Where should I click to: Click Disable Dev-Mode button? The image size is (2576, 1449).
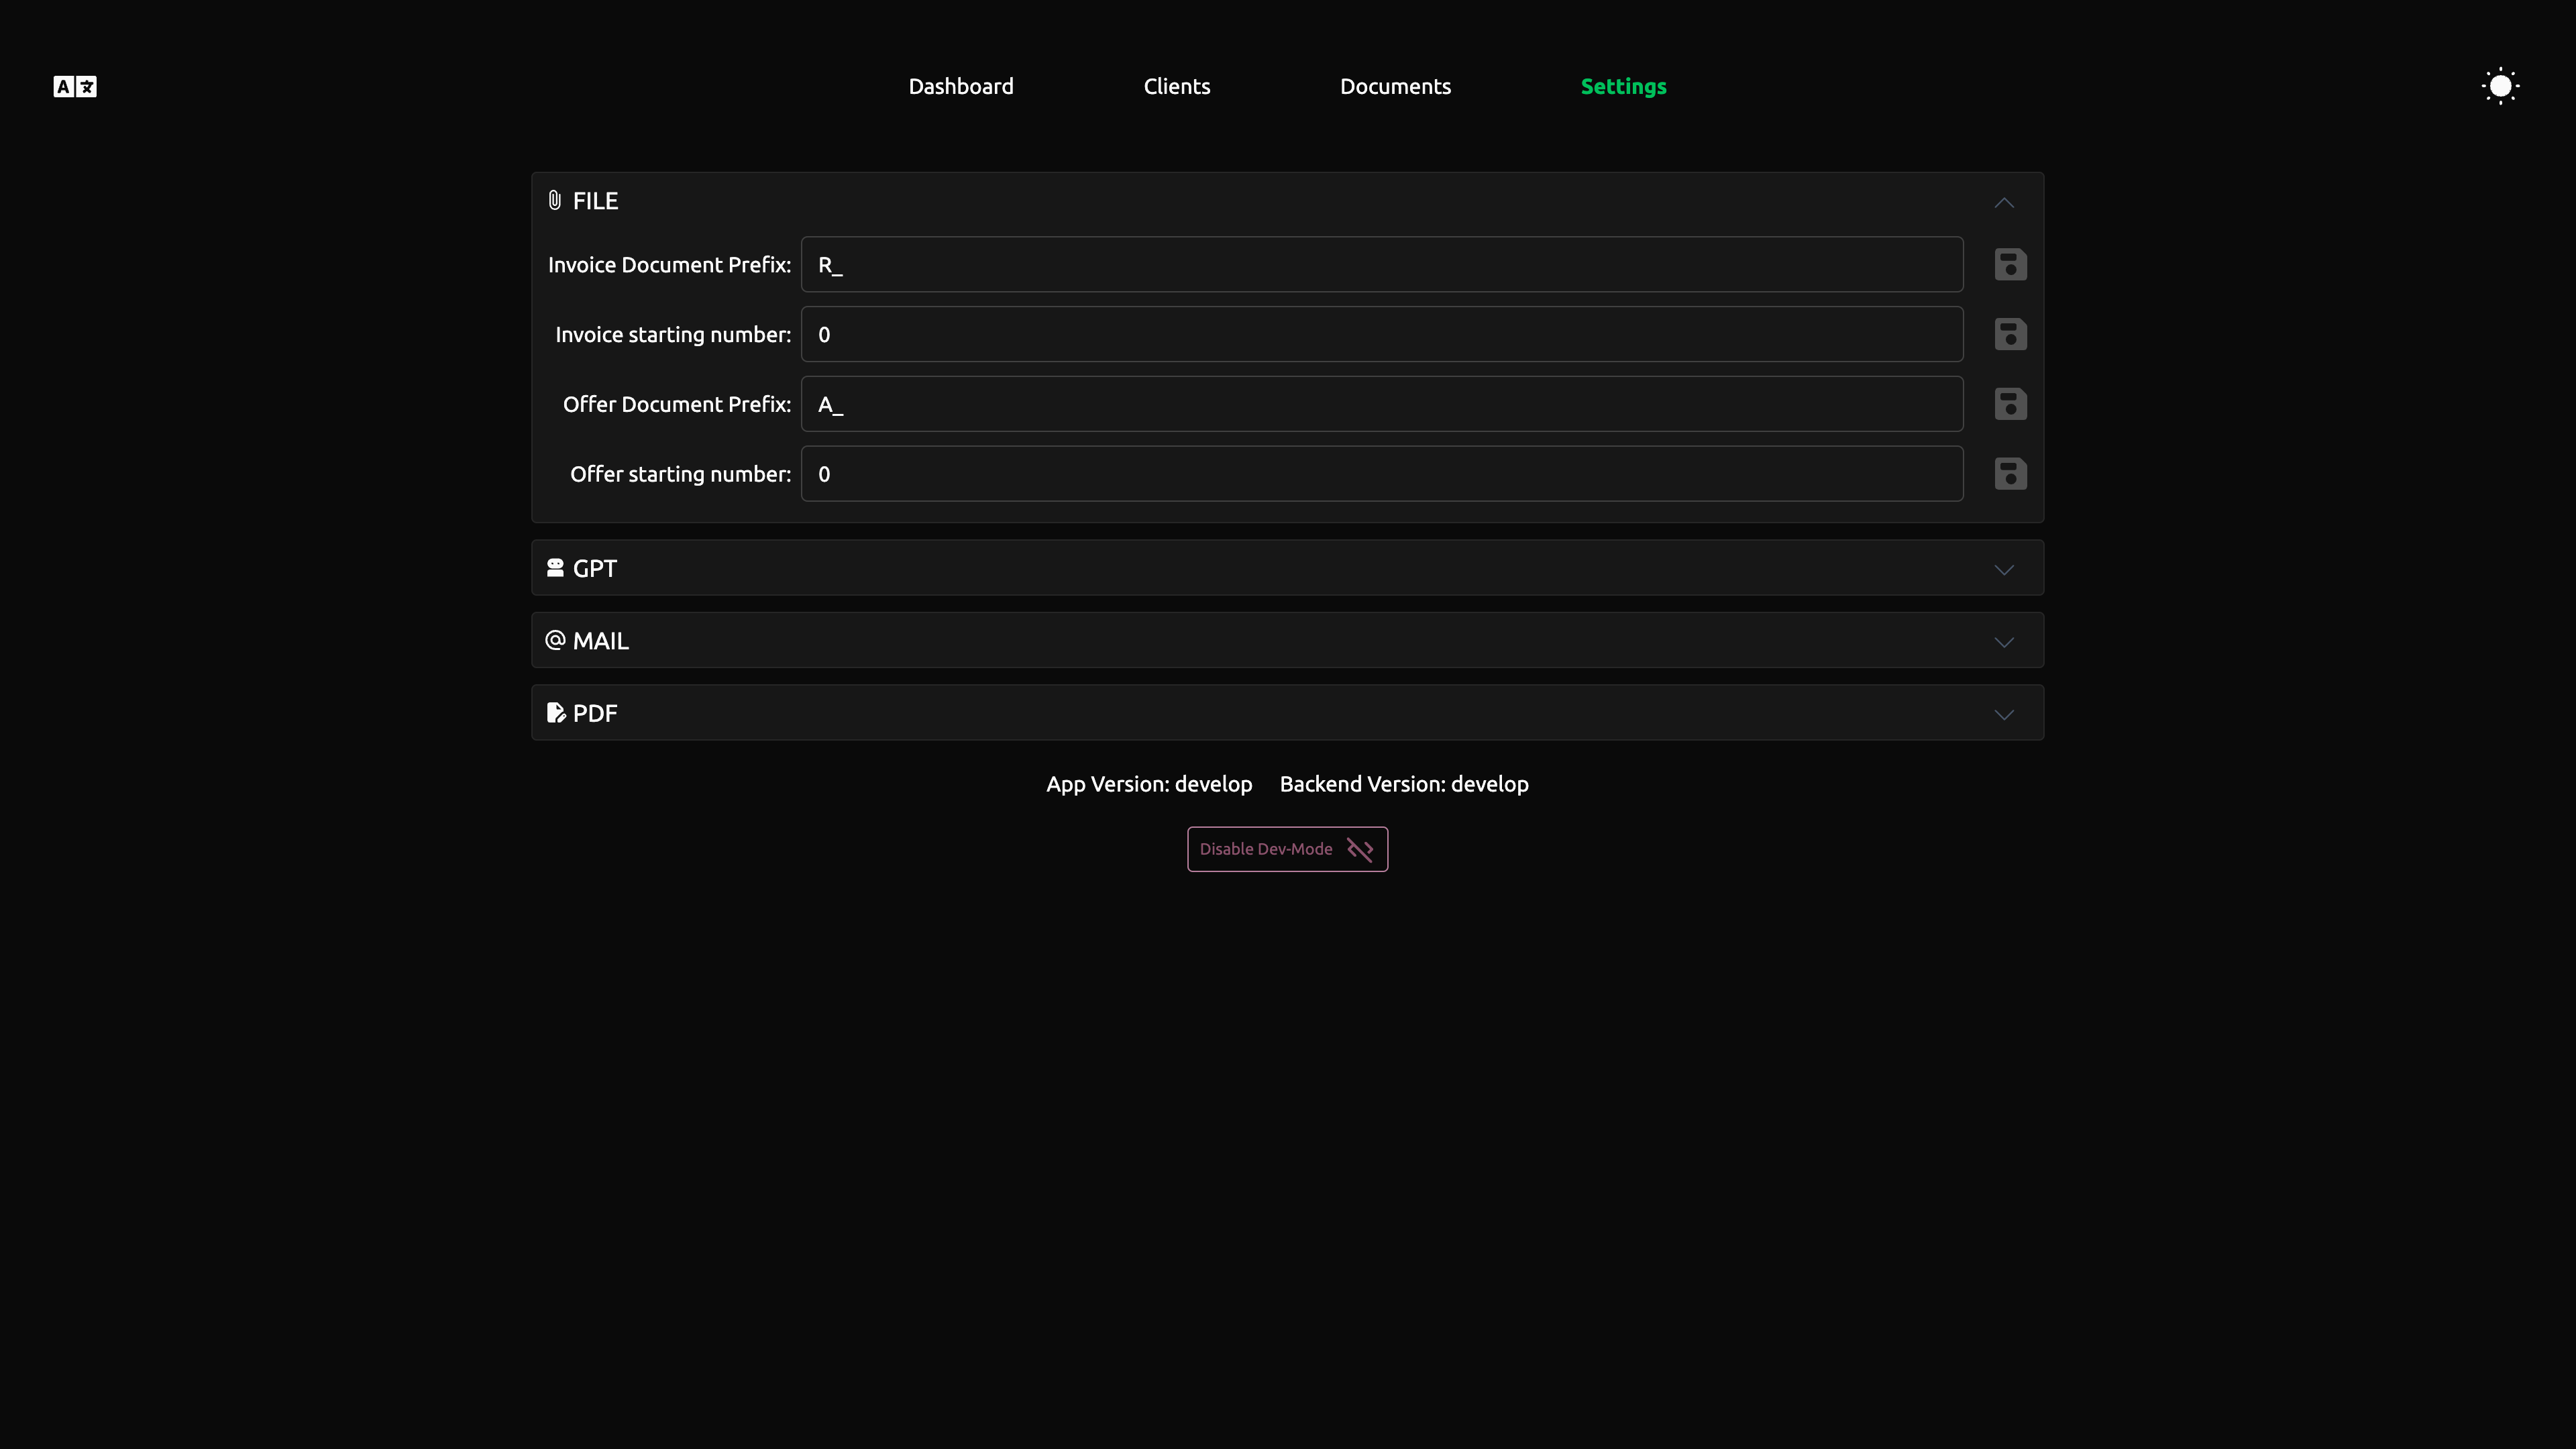click(1287, 849)
